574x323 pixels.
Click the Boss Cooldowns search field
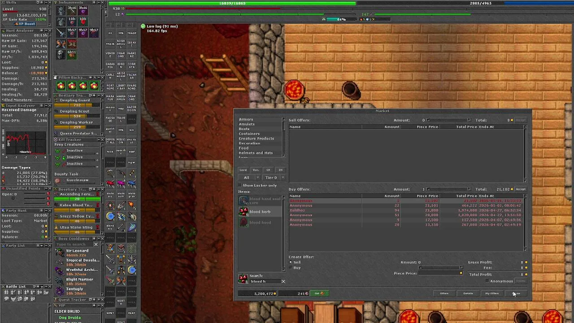[x=74, y=244]
